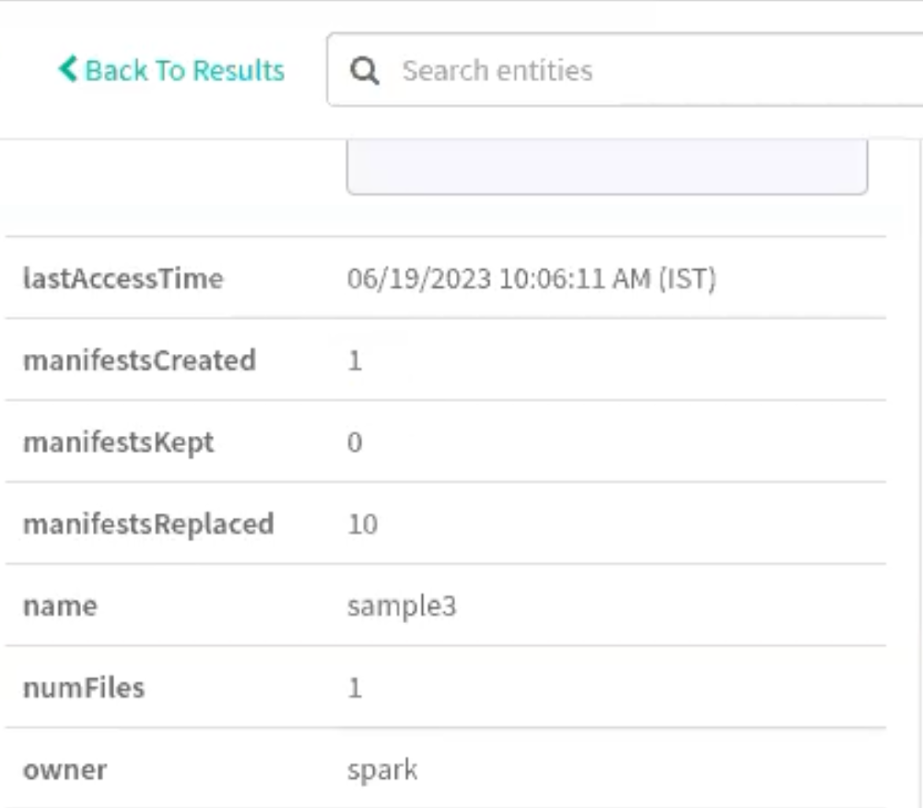Click the sample3 name value
This screenshot has width=923, height=808.
[x=402, y=607]
